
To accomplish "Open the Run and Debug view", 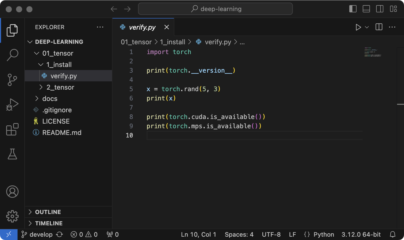I will 12,105.
